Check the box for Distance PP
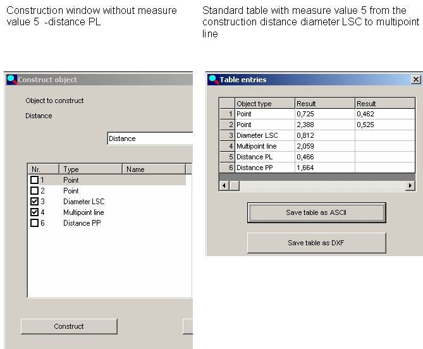This screenshot has height=349, width=423. [35, 223]
